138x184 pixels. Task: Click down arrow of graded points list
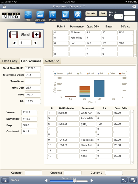[132, 163]
